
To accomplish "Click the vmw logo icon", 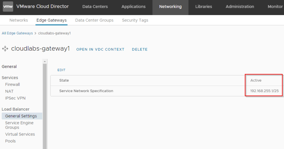I will (8, 7).
